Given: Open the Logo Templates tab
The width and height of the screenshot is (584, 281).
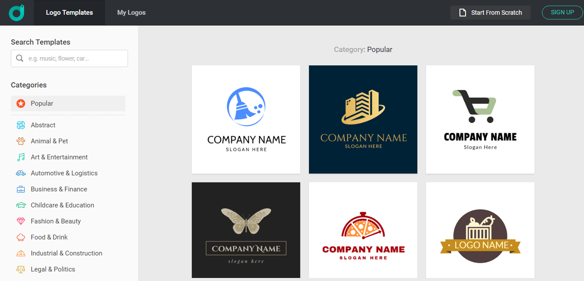Looking at the screenshot, I should (69, 13).
